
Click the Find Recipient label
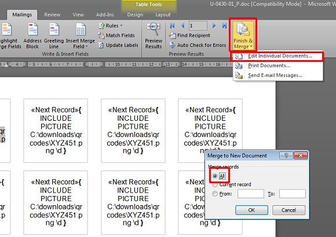click(193, 35)
